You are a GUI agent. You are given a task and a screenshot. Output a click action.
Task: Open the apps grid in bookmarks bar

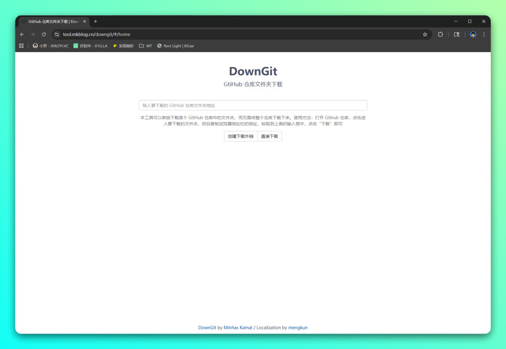[x=21, y=46]
